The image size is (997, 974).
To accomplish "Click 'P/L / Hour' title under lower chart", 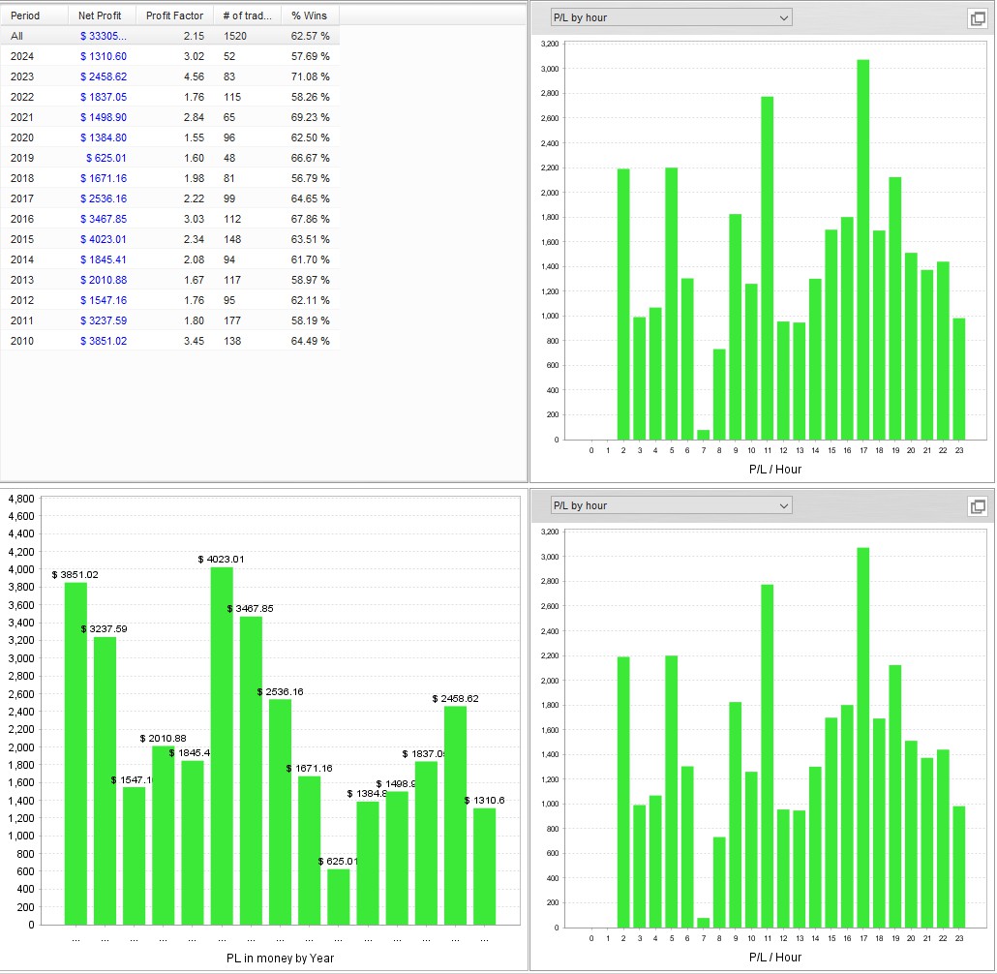I will click(775, 958).
